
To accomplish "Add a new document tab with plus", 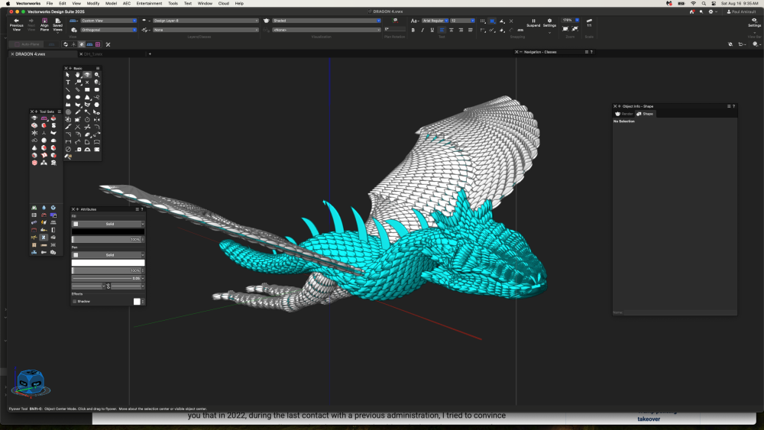I will coord(150,54).
